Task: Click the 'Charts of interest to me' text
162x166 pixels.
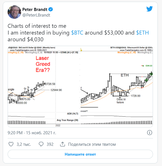Action: click(37, 26)
